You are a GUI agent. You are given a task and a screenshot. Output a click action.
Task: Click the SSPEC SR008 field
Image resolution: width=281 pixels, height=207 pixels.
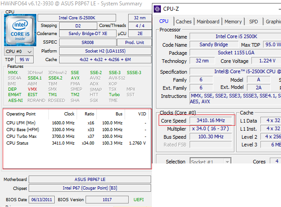coord(88,43)
